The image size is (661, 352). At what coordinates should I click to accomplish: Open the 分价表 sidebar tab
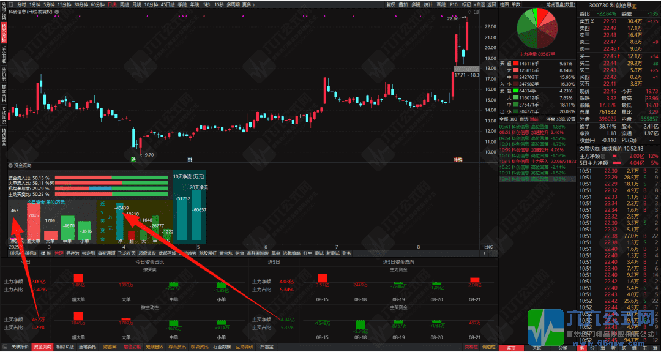tap(4, 74)
